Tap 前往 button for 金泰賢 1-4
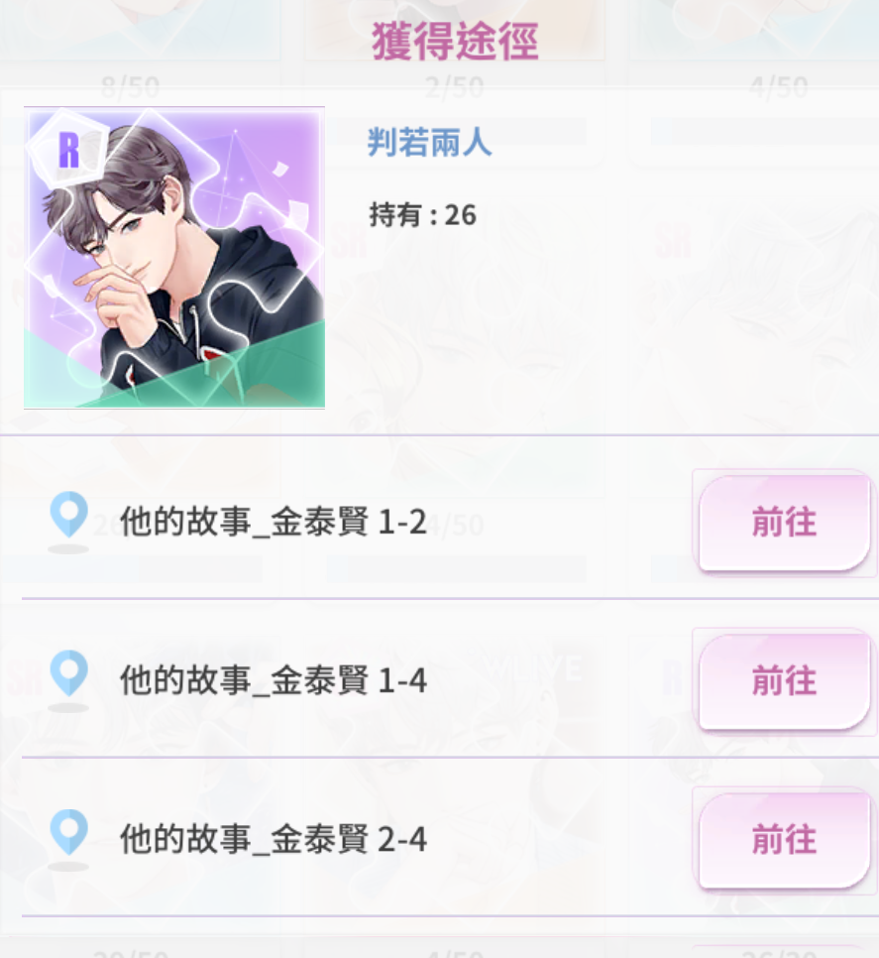 [784, 681]
